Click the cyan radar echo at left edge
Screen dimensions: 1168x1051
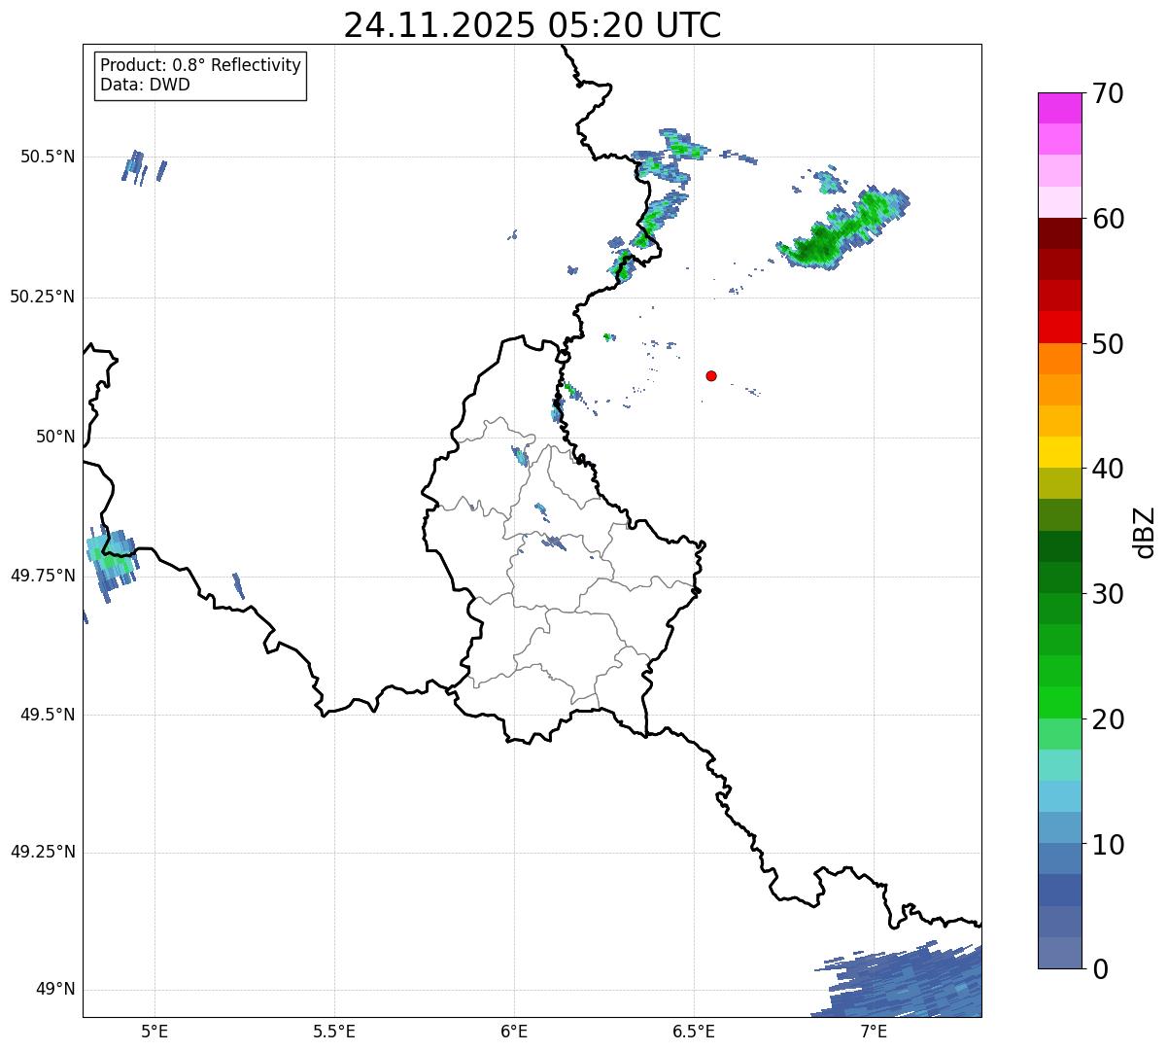[x=109, y=559]
